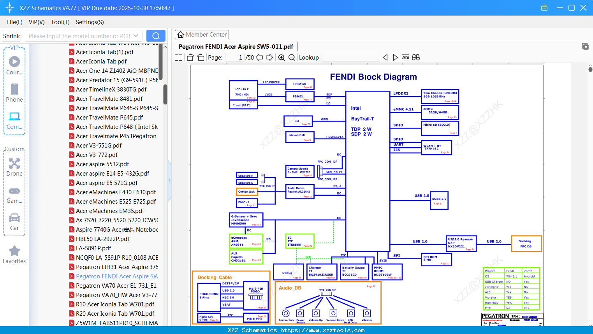Open the Car category
The height and width of the screenshot is (334, 593).
point(14,222)
